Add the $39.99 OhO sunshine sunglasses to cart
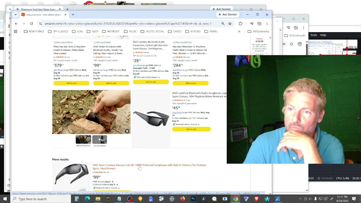The height and width of the screenshot is (203, 361). click(151, 82)
